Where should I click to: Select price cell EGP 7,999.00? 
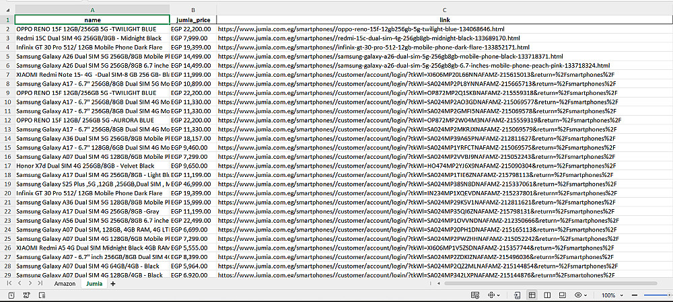(x=193, y=38)
